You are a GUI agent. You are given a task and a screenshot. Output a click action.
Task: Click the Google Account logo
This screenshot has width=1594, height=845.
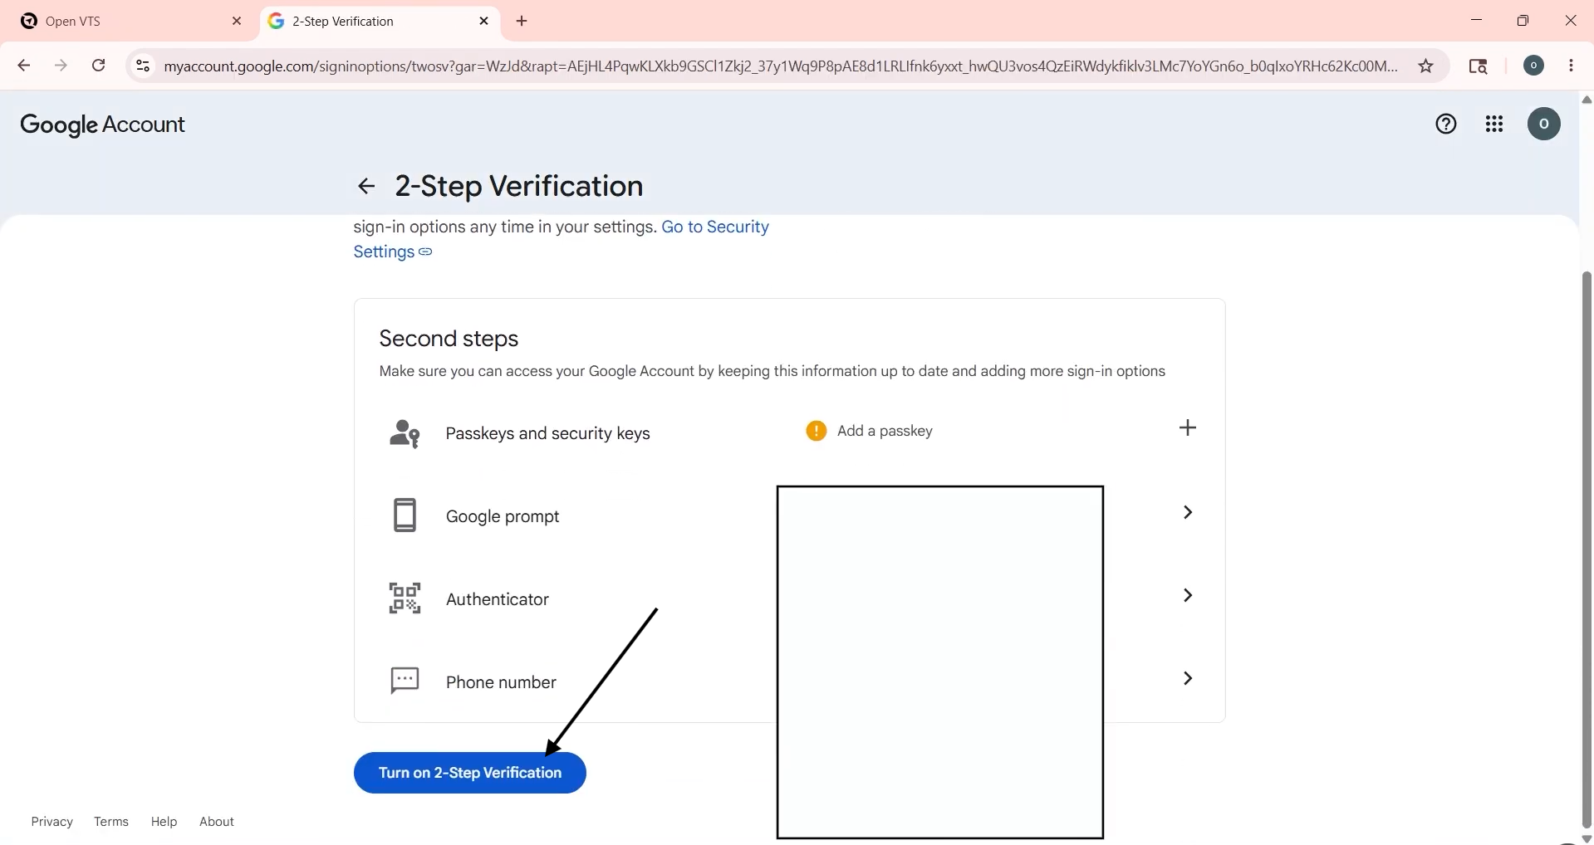(x=103, y=125)
